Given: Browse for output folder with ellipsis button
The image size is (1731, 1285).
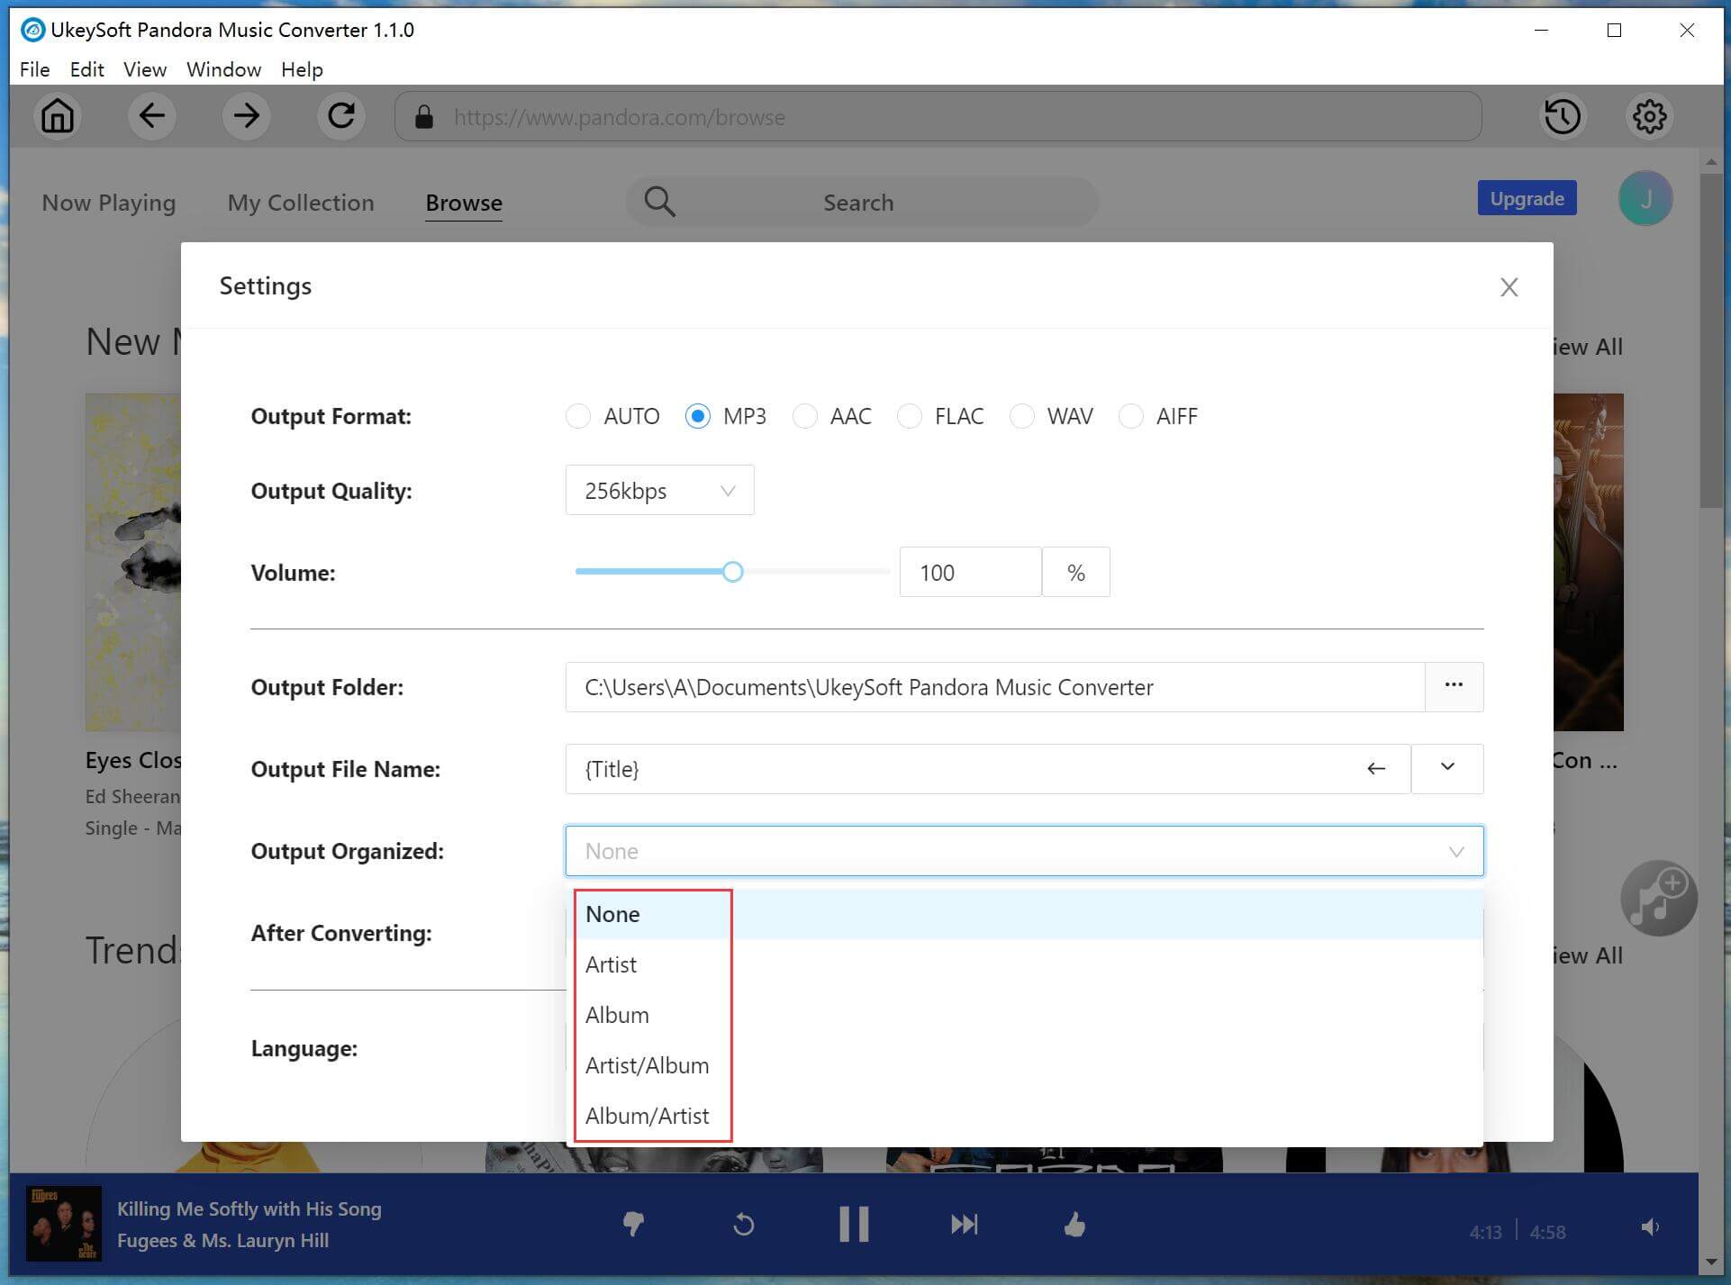Looking at the screenshot, I should 1454,686.
